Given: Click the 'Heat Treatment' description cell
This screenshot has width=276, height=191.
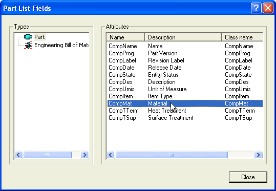Looking at the screenshot, I should tap(167, 111).
